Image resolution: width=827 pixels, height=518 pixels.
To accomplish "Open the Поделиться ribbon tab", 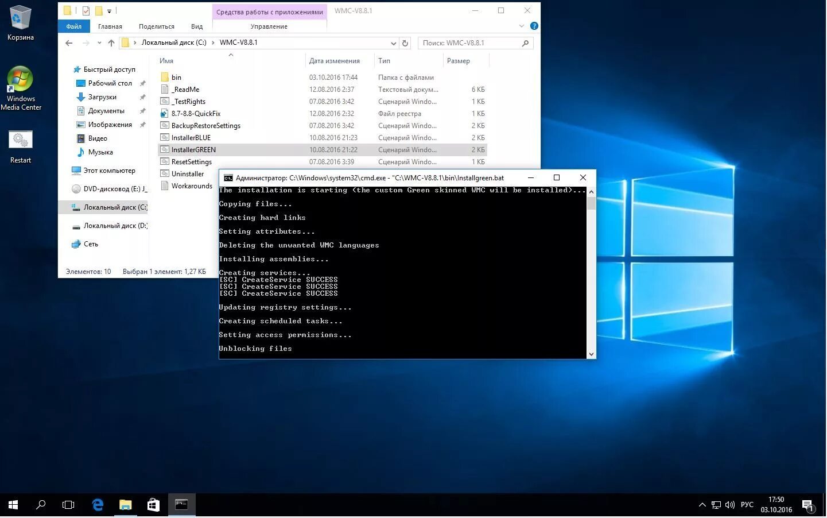I will pyautogui.click(x=156, y=26).
